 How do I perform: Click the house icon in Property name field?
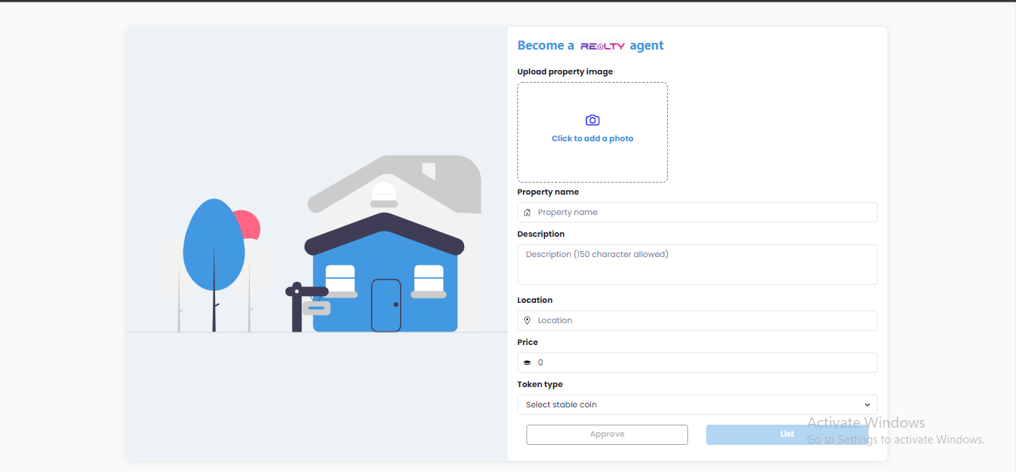(x=527, y=213)
